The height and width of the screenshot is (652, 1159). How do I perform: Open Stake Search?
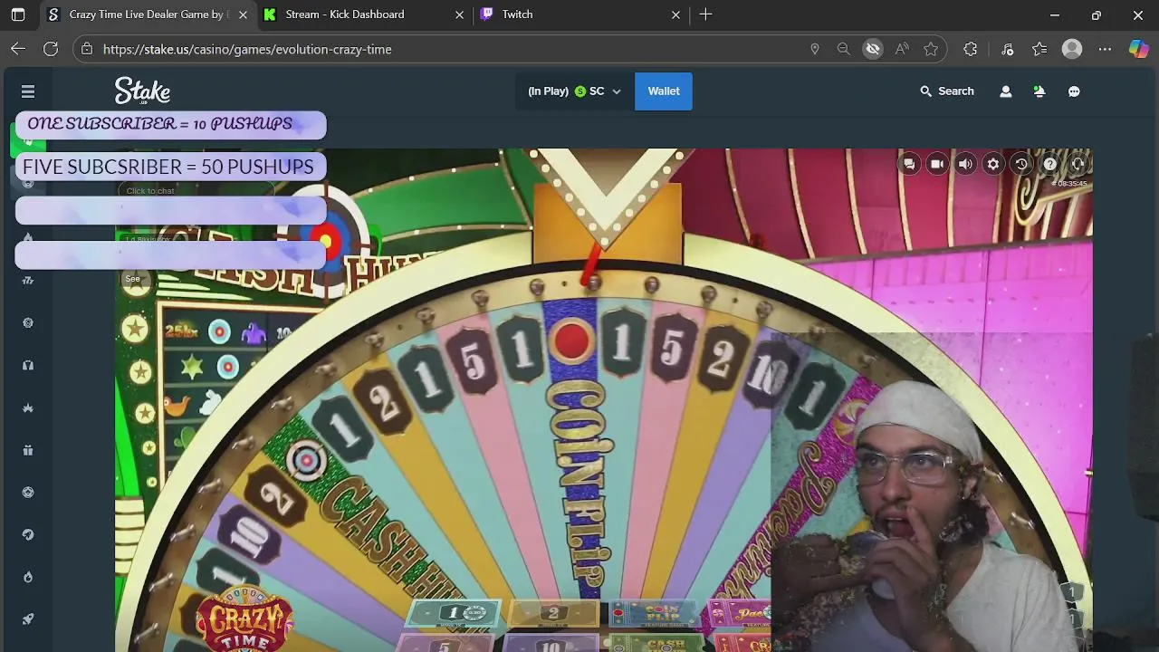pos(947,91)
